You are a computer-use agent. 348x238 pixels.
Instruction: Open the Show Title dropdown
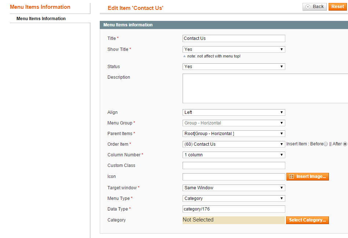[x=234, y=49]
